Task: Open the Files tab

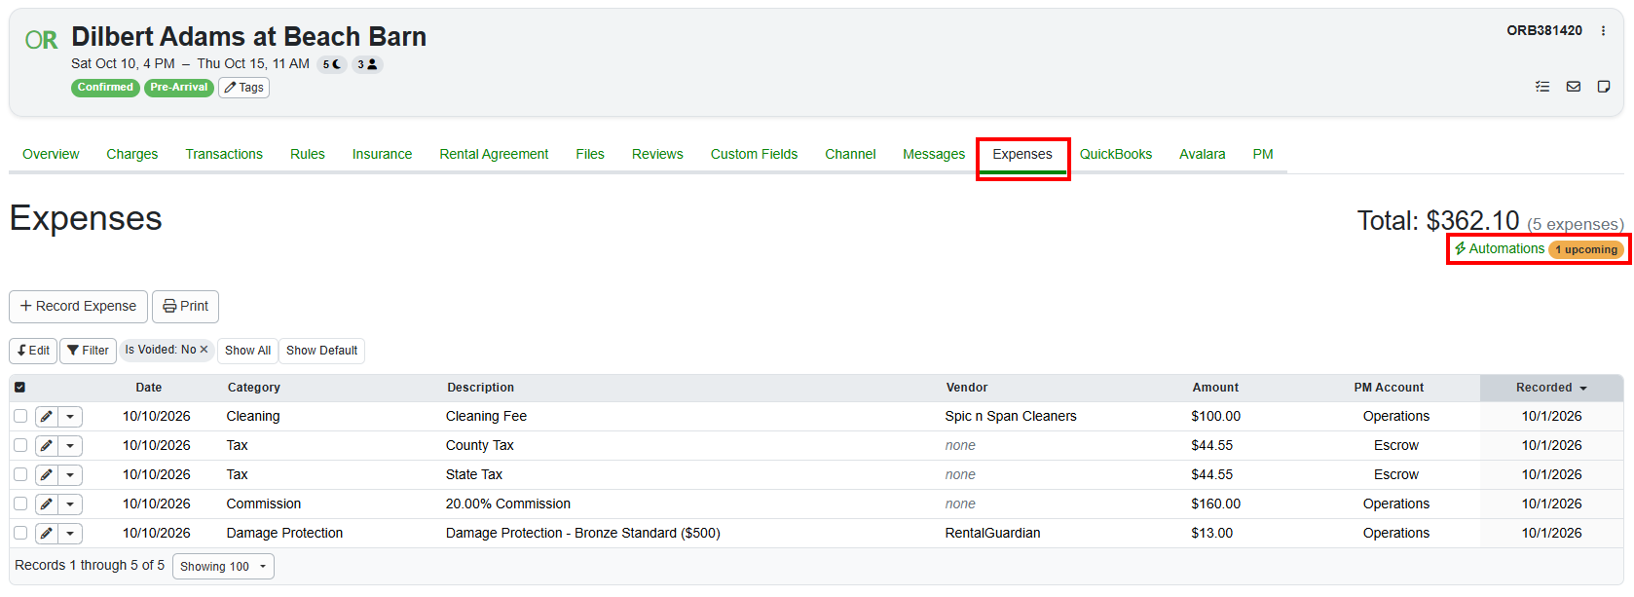Action: tap(590, 154)
